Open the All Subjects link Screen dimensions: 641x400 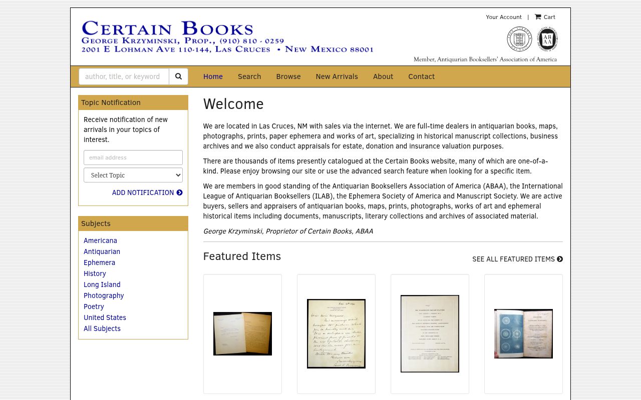102,328
